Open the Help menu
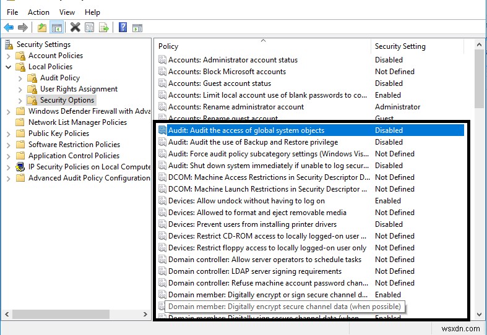The image size is (487, 335). click(92, 12)
